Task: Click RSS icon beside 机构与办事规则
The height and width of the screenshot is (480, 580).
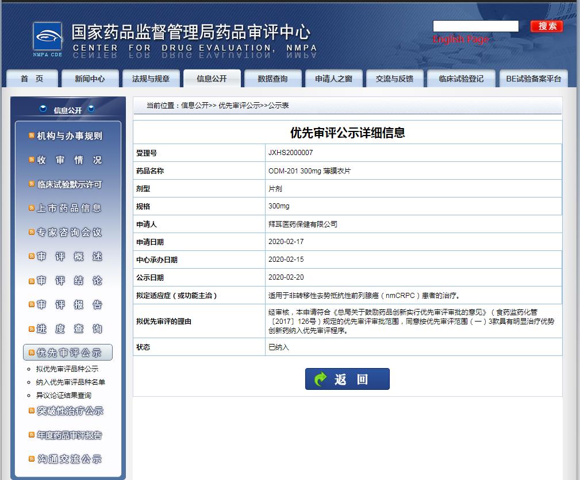Action: (32, 136)
